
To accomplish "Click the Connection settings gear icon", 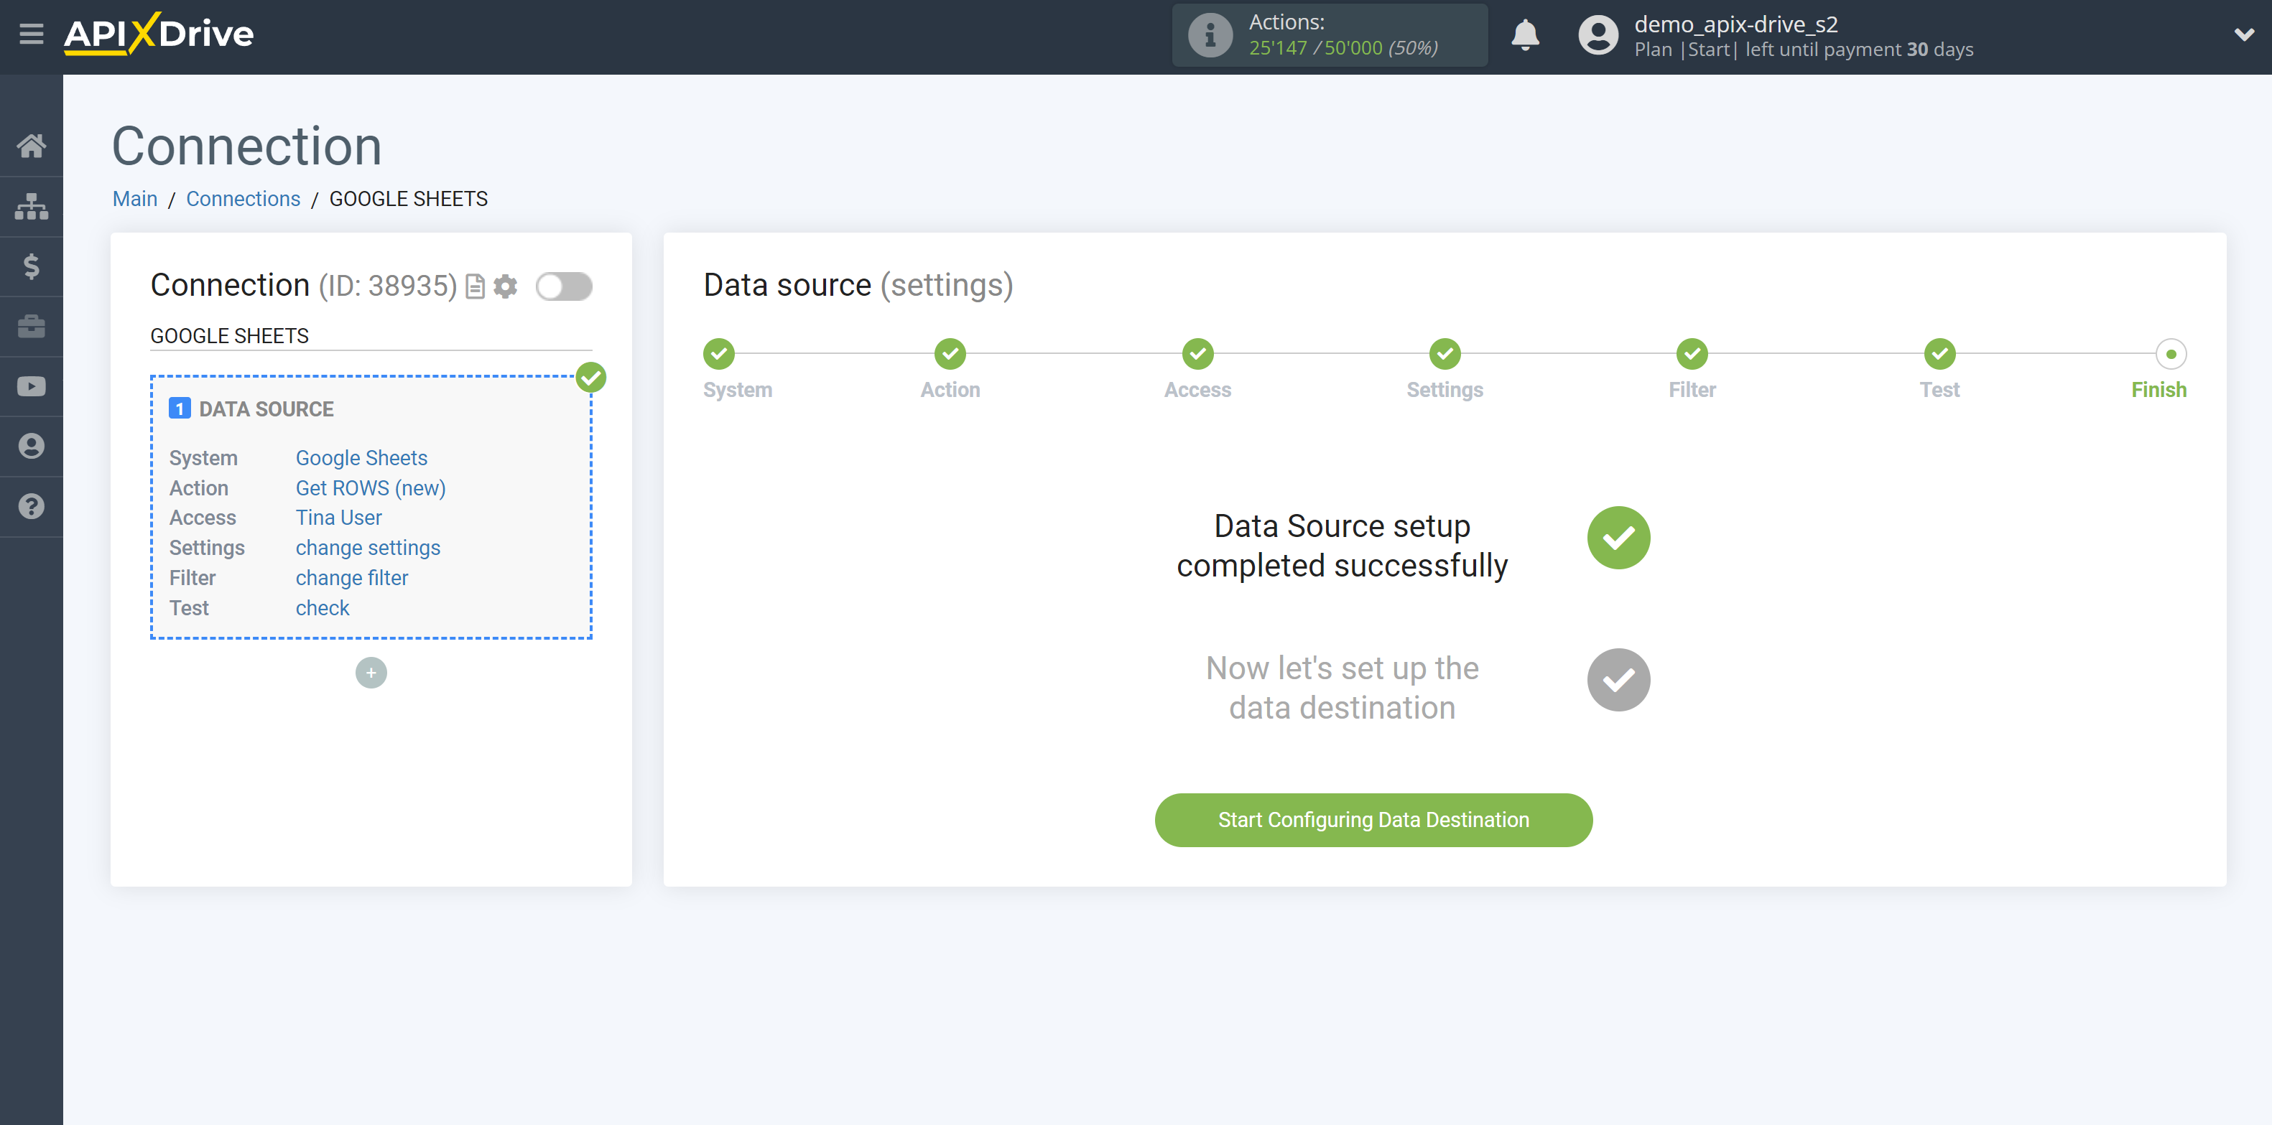I will (507, 286).
